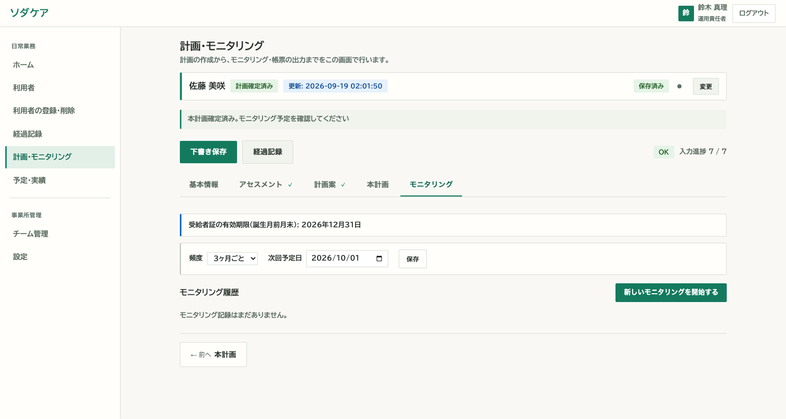Screen dimensions: 786x419
Task: Go to 利用者の登録・削除
Action: tap(60, 111)
